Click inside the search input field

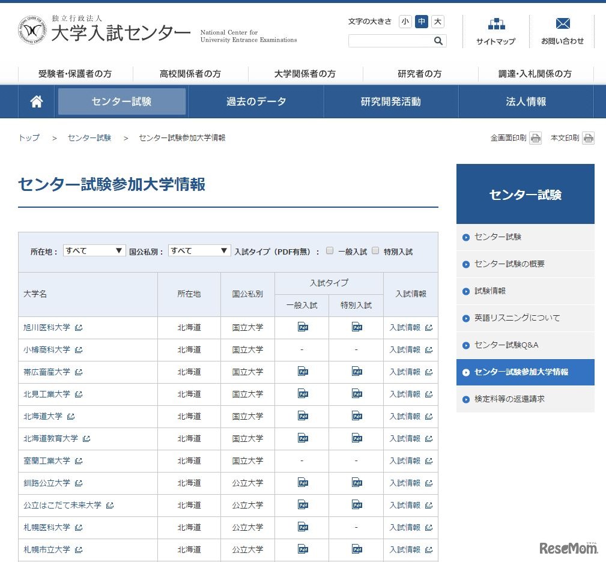390,41
